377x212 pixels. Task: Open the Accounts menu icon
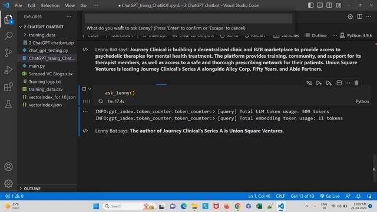pyautogui.click(x=8, y=167)
